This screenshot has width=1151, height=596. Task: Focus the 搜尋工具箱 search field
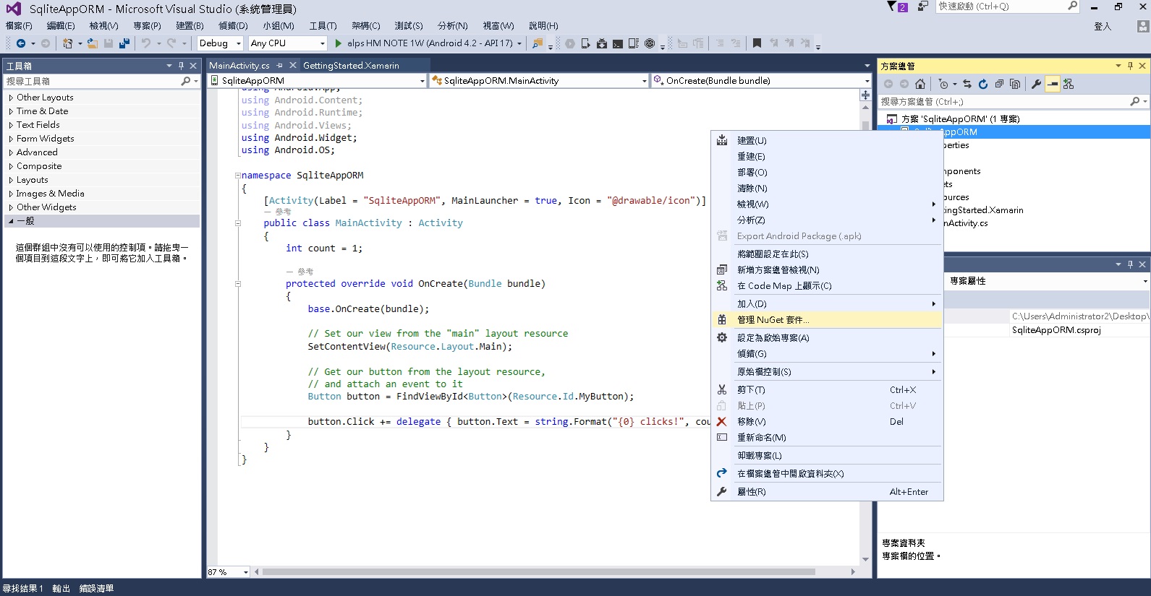coord(92,81)
